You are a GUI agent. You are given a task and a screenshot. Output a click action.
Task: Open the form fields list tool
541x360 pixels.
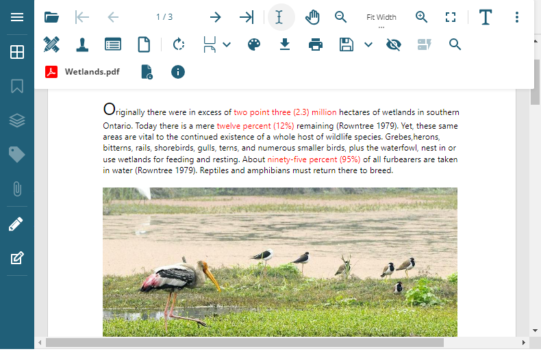[113, 44]
